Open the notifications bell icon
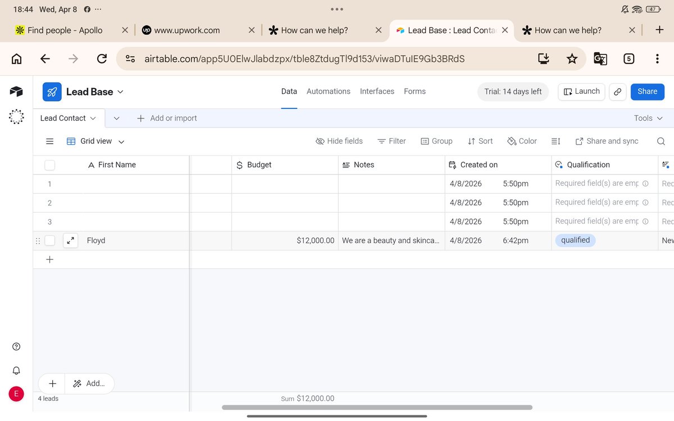Viewport: 674px width, 421px height. (x=16, y=370)
